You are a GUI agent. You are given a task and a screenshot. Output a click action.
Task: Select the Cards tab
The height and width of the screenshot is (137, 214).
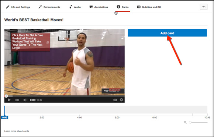click(x=122, y=7)
